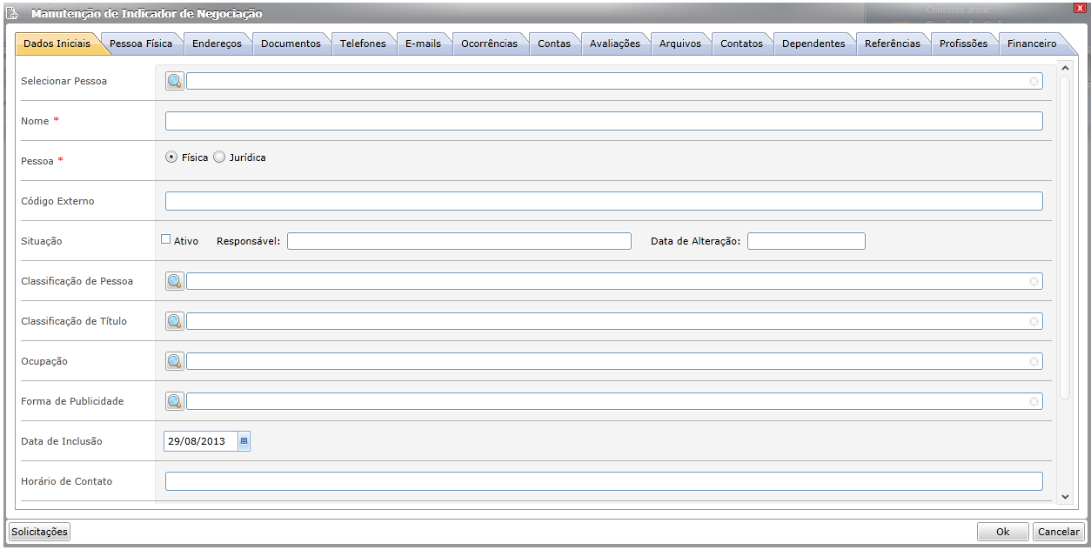This screenshot has width=1091, height=550.
Task: Click the vertical scrollbar thumb
Action: tap(1065, 238)
